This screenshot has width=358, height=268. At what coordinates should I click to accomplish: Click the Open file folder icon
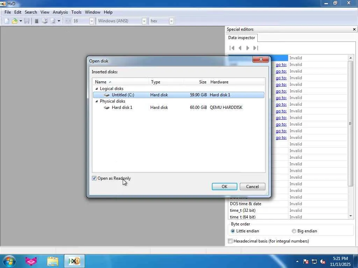coord(15,21)
